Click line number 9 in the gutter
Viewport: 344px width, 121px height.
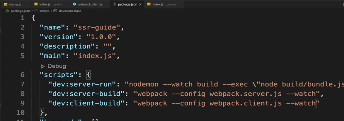23,103
